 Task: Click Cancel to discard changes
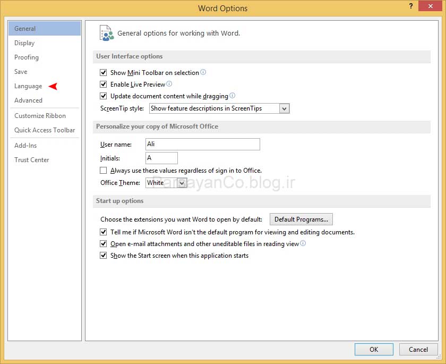click(x=418, y=350)
